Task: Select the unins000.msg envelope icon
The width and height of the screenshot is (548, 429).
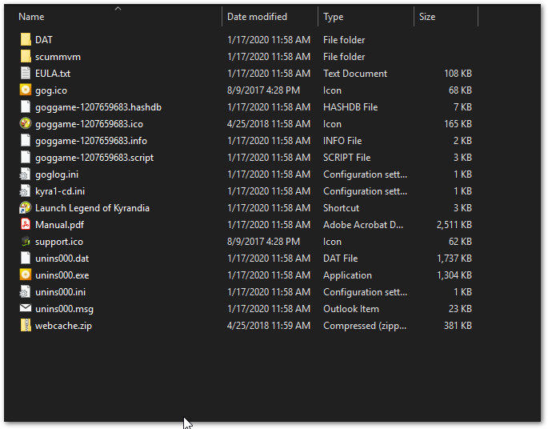Action: coord(26,308)
